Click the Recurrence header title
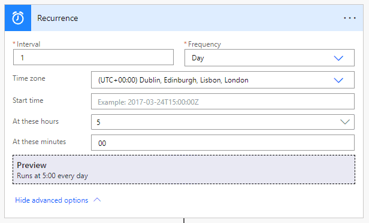This screenshot has height=223, width=369. [58, 18]
